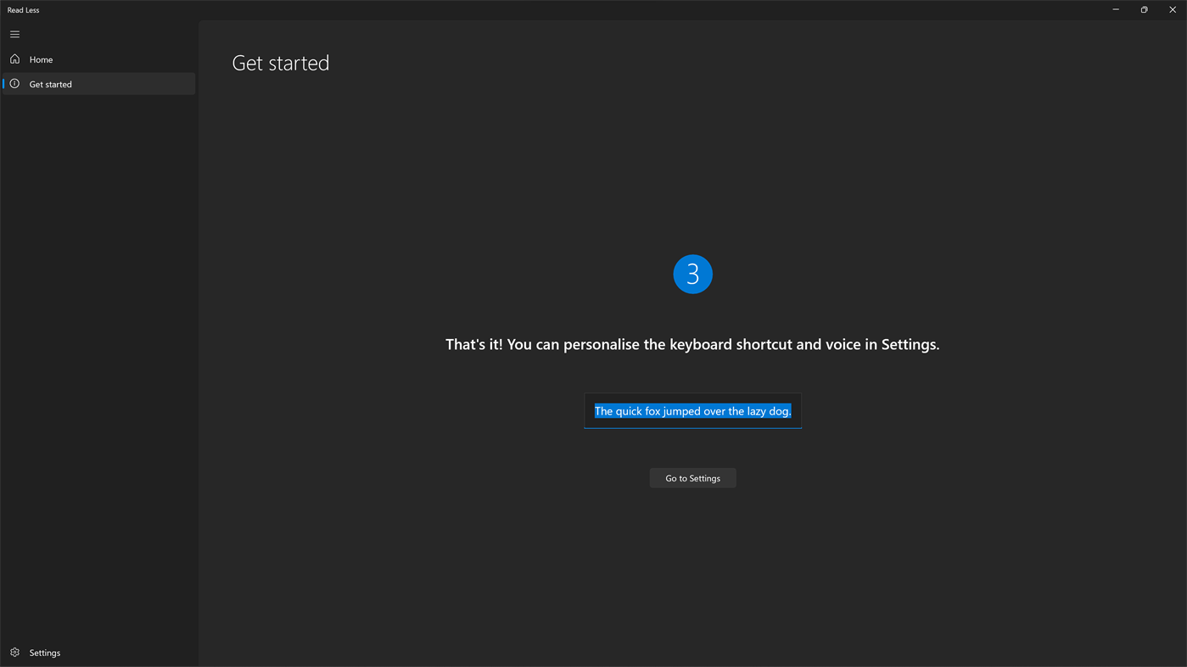Click the highlighted Get started sidebar indicator
This screenshot has height=667, width=1187.
tap(3, 83)
